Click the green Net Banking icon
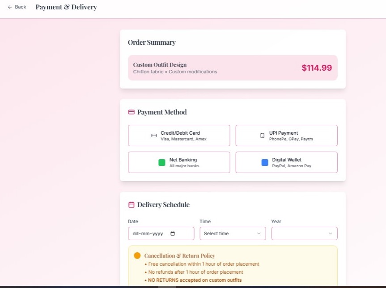The height and width of the screenshot is (288, 386). pyautogui.click(x=162, y=162)
